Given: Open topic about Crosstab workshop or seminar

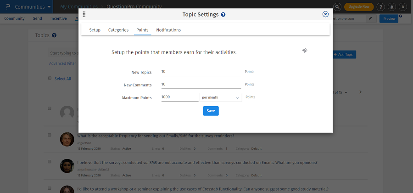Looking at the screenshot, I should (203, 189).
